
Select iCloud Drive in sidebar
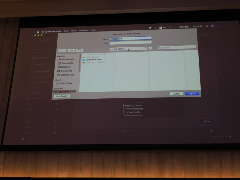(x=64, y=83)
